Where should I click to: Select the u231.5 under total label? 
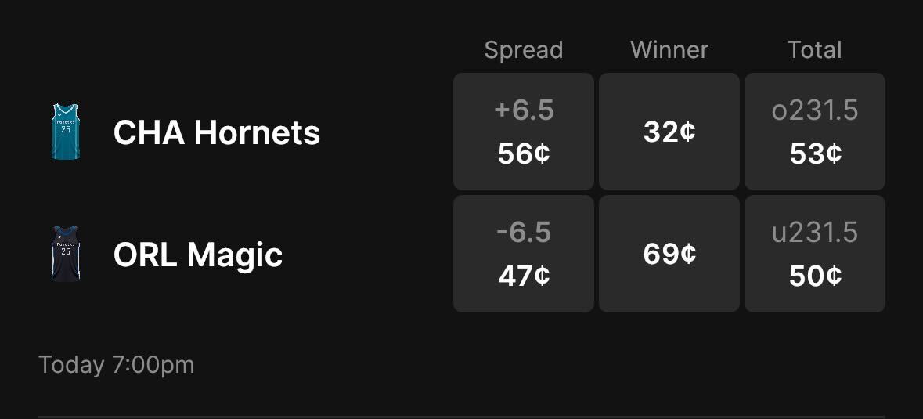[815, 233]
